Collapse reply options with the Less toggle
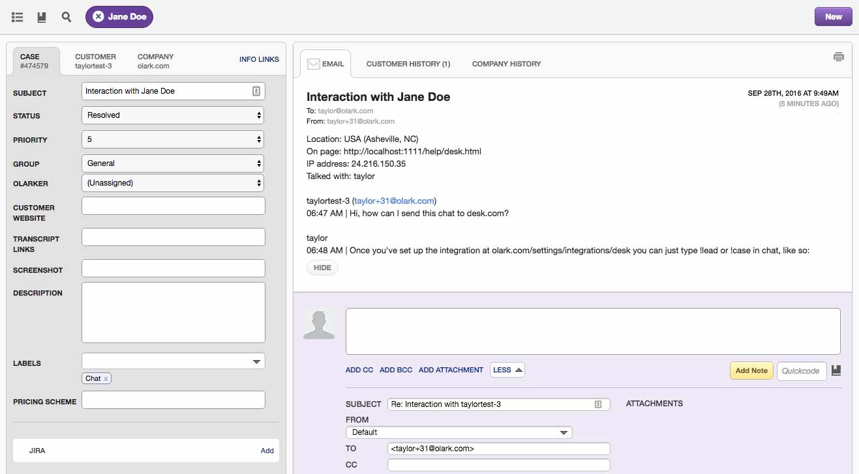 (x=507, y=370)
